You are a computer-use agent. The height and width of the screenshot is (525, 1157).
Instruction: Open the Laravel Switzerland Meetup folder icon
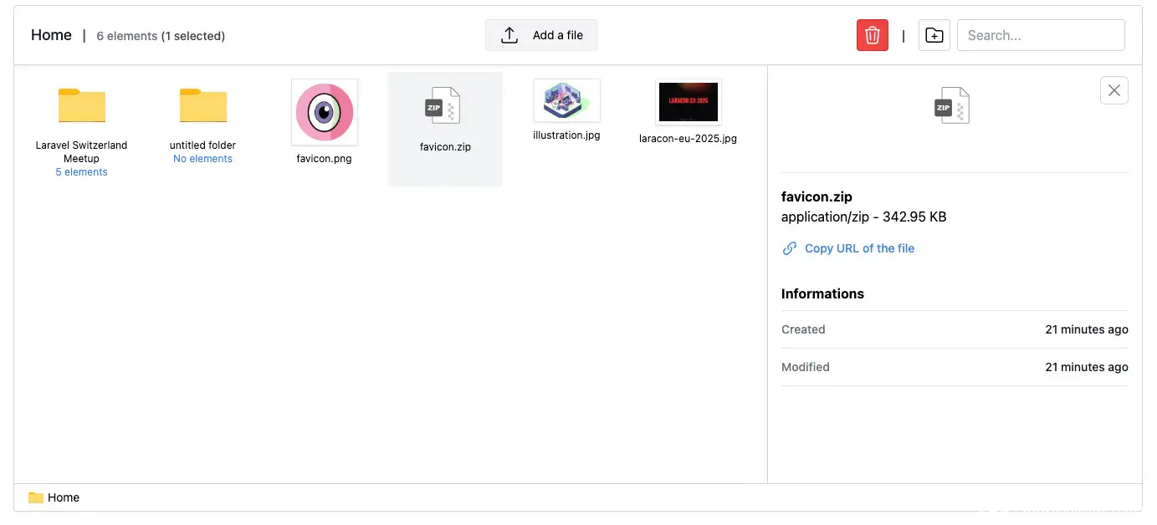point(82,105)
